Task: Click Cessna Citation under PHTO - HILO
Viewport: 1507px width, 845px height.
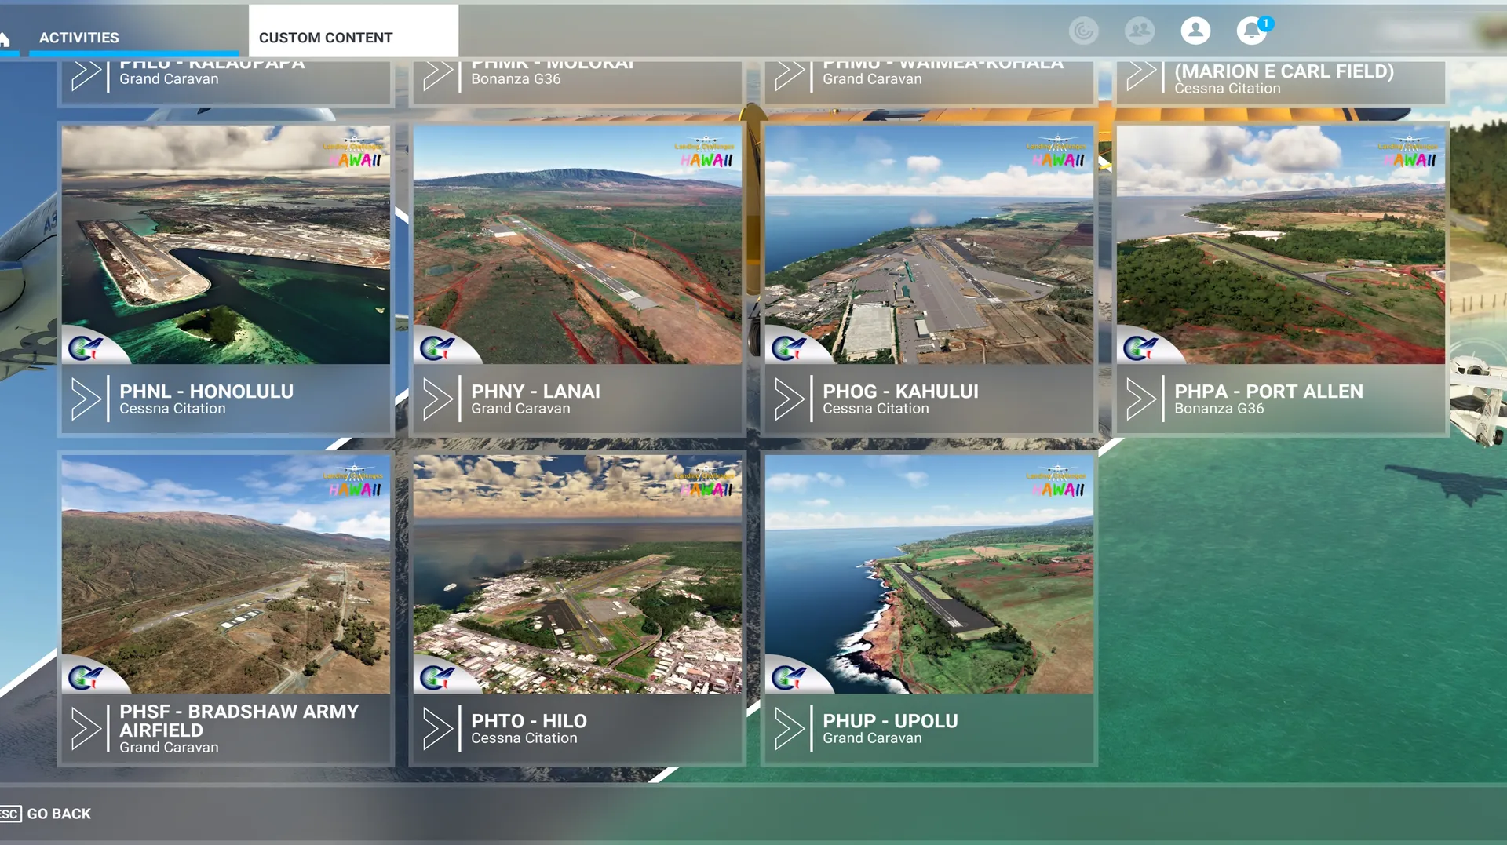Action: (524, 738)
